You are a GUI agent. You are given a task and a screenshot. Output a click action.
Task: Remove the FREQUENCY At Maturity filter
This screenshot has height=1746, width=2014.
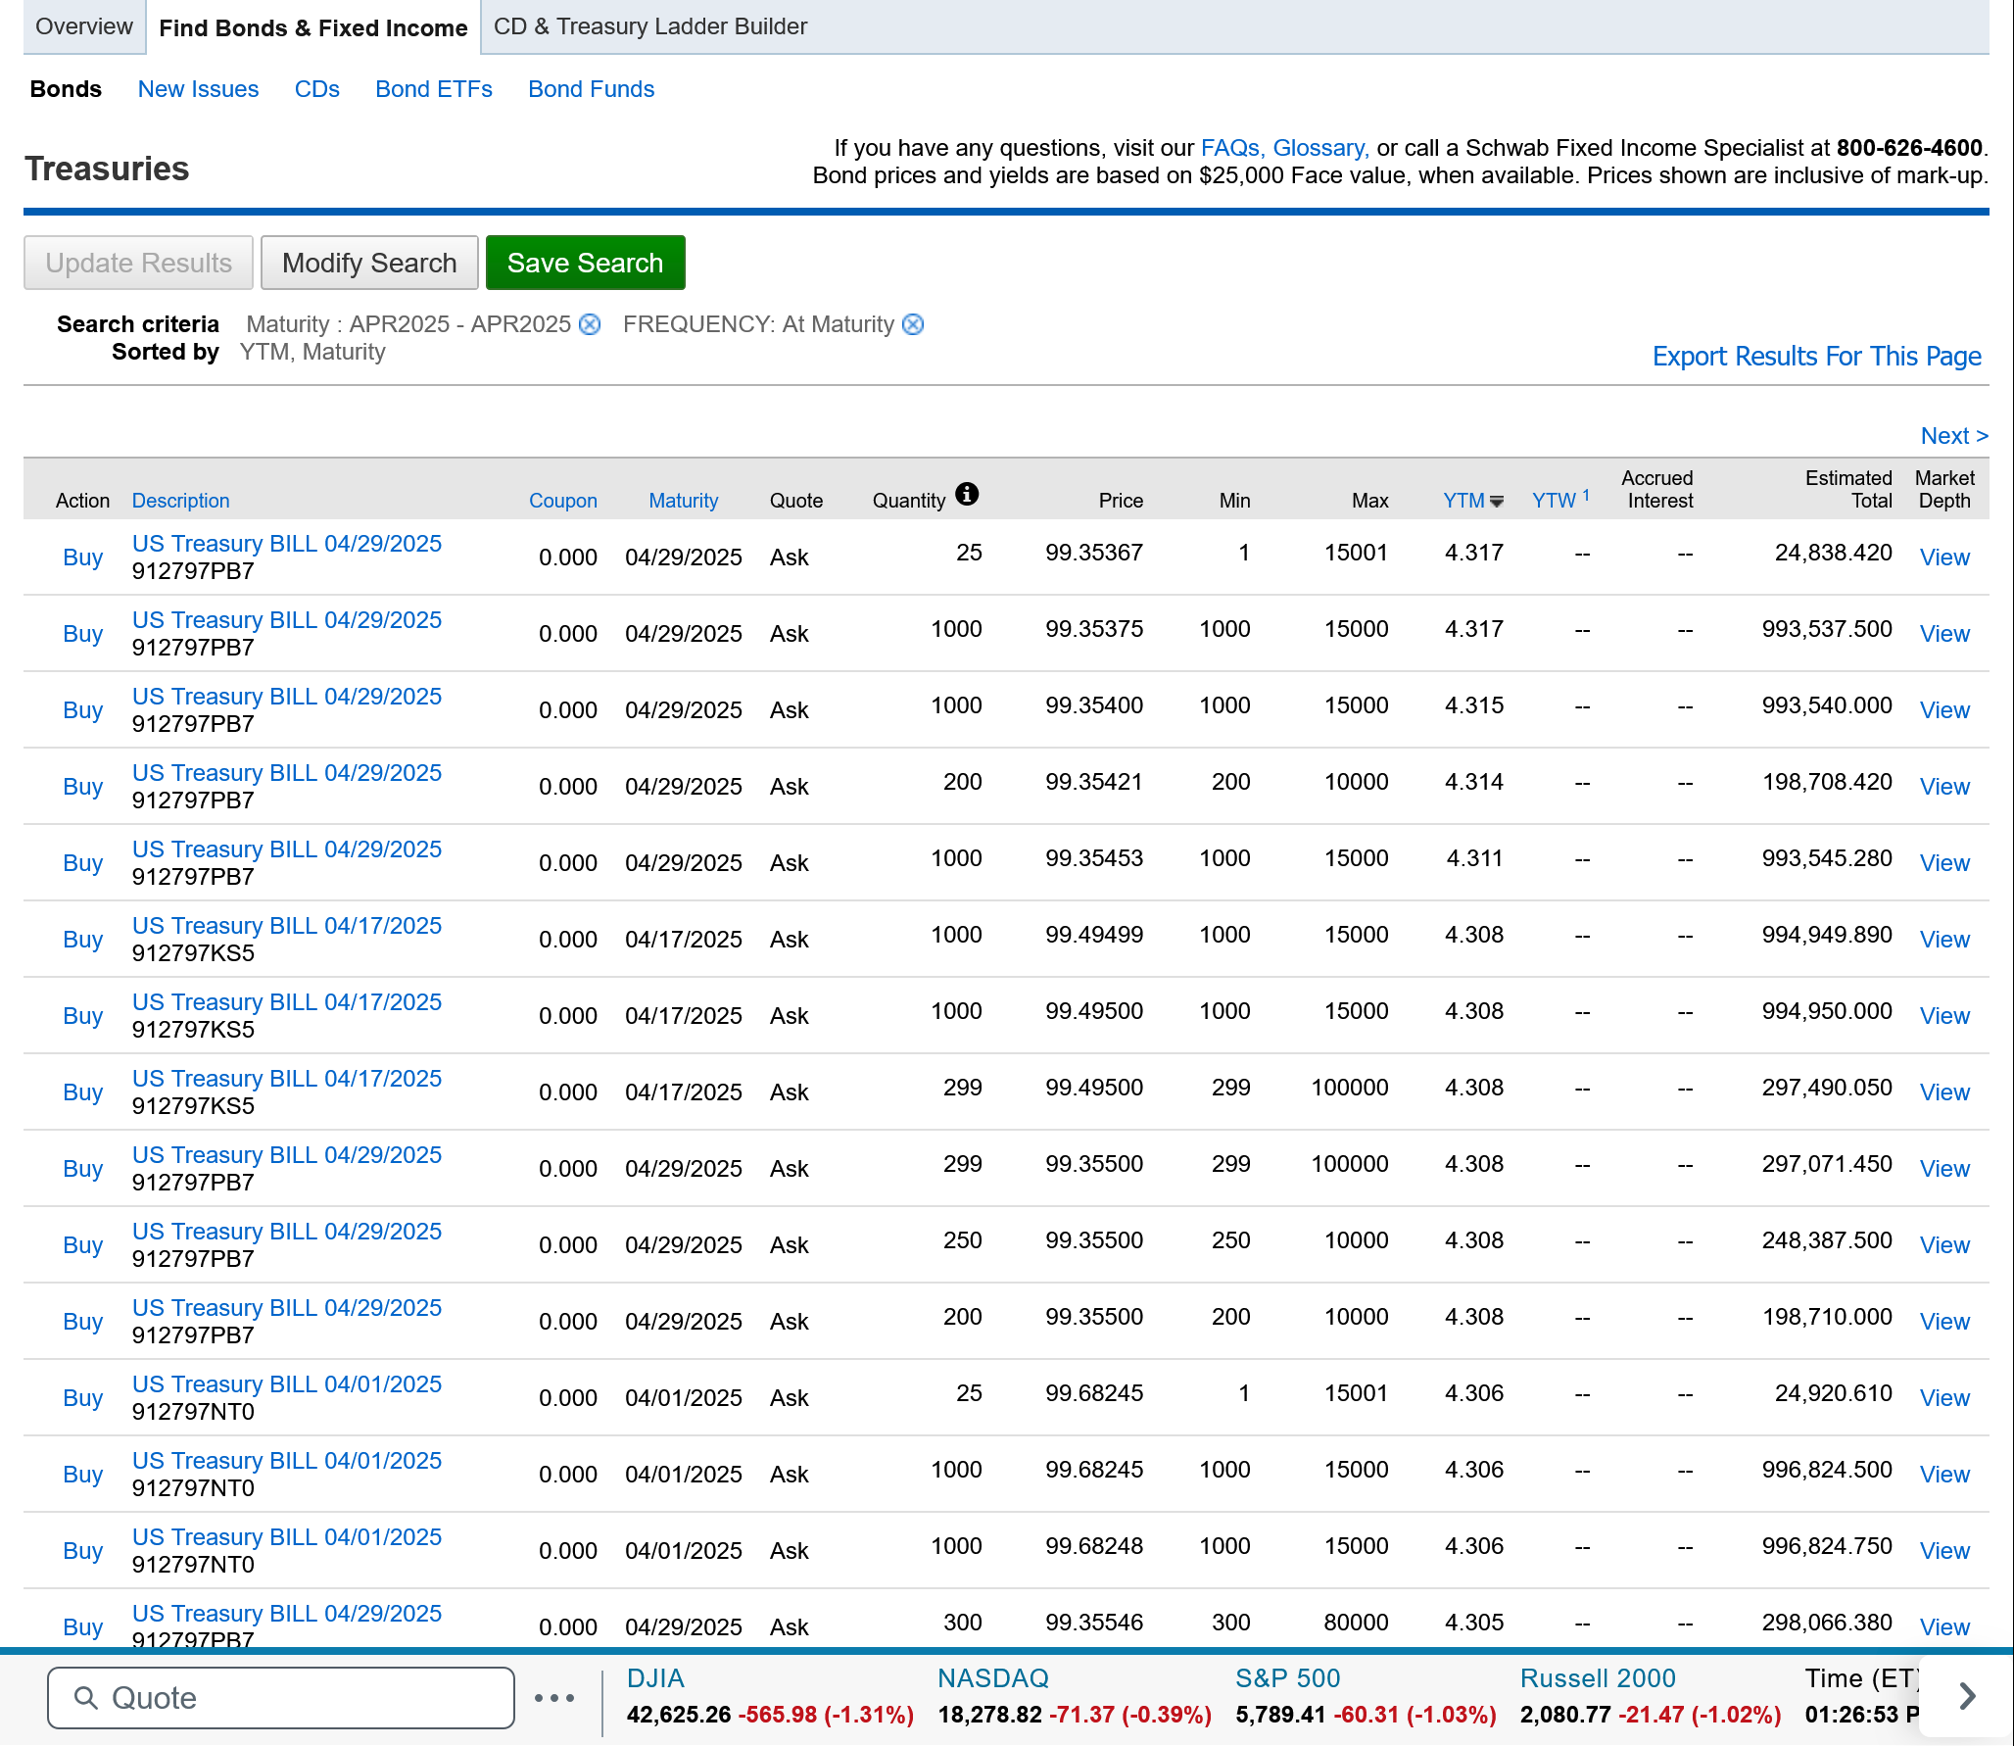point(913,324)
